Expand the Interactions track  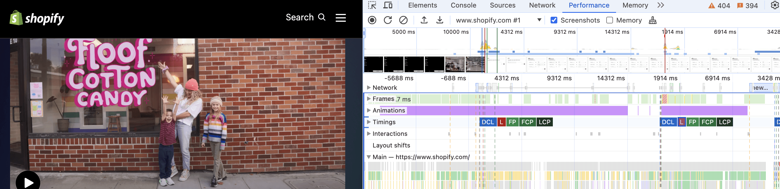(368, 134)
